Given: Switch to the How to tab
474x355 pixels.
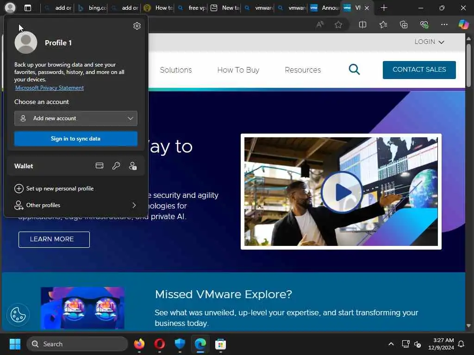Looking at the screenshot, I should (158, 8).
